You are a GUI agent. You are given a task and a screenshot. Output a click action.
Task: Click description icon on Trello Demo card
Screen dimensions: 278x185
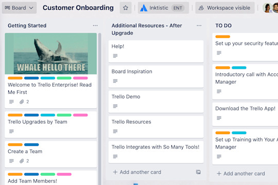pos(115,106)
